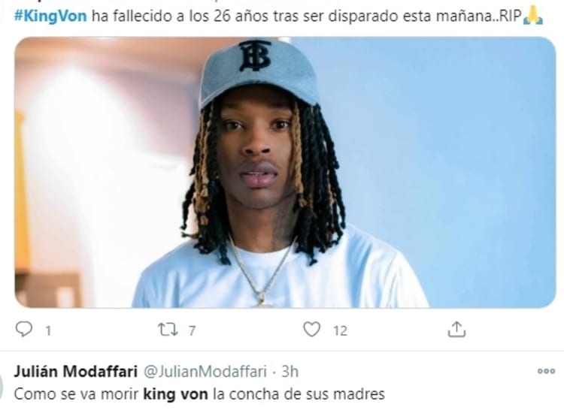Open Julián's tweet 'Como se va morir' text

click(x=76, y=394)
